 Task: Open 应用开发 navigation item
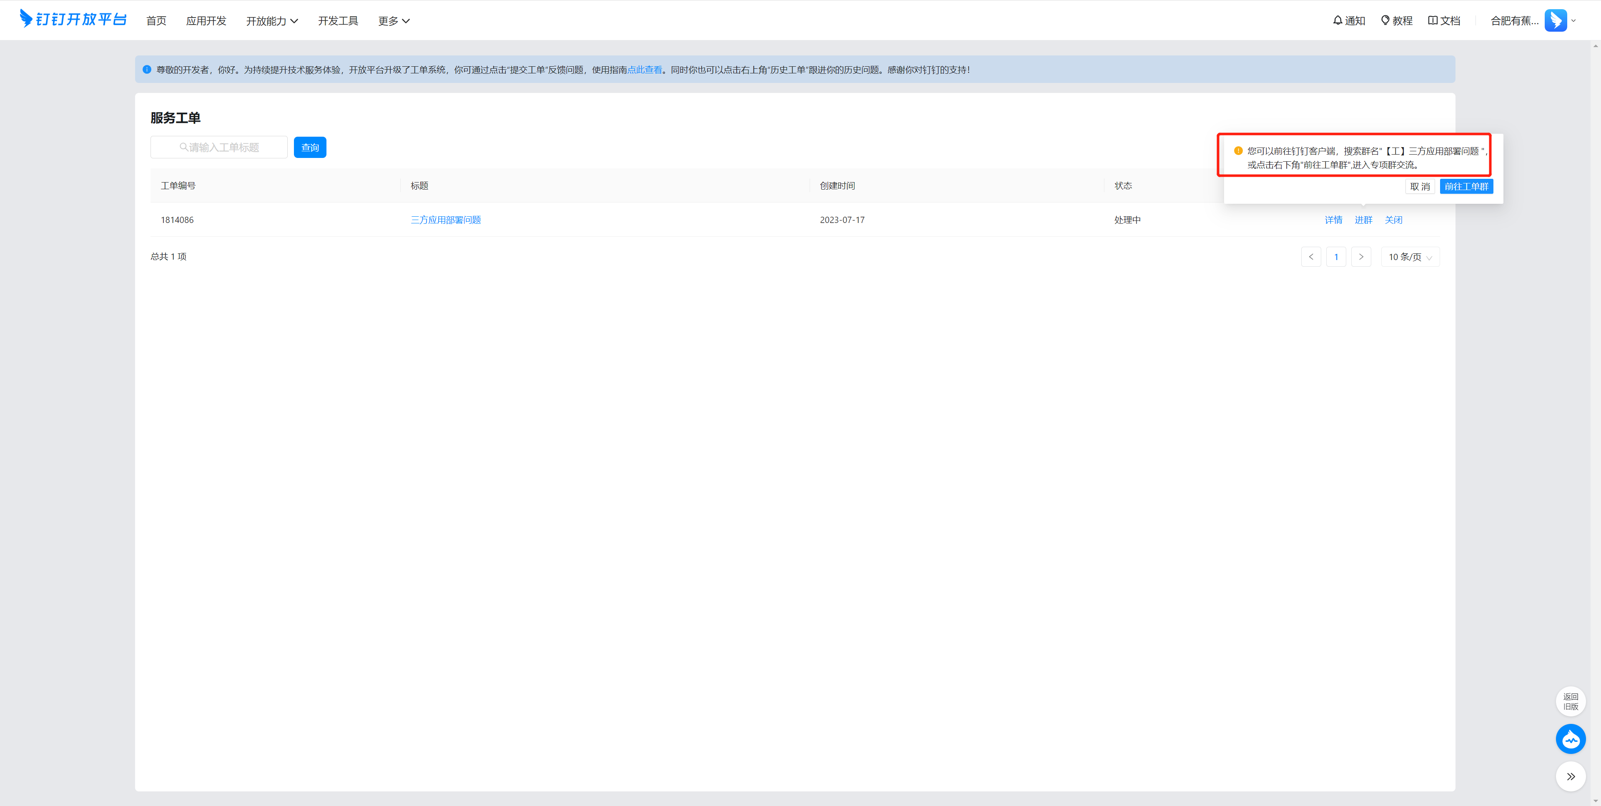tap(206, 20)
